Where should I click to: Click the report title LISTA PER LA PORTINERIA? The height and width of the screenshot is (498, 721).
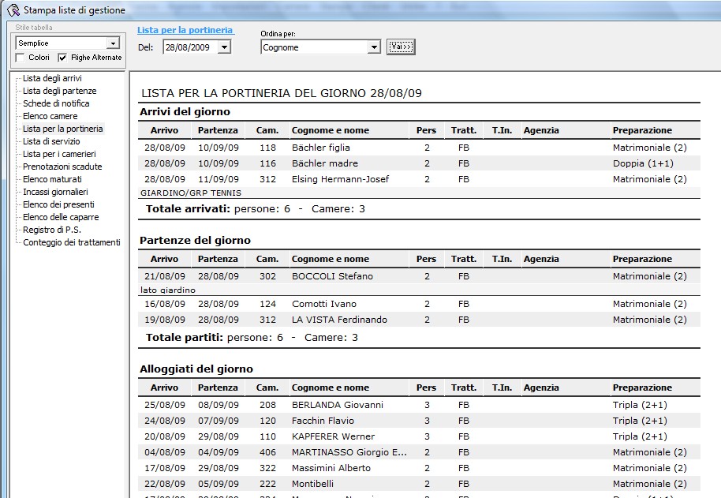(x=282, y=93)
